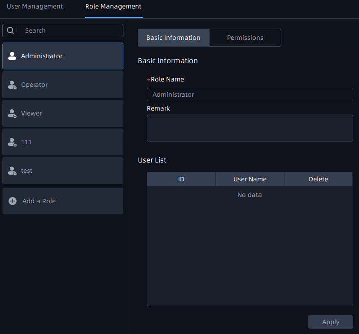The width and height of the screenshot is (359, 334).
Task: Click the User Name column header
Action: point(250,179)
